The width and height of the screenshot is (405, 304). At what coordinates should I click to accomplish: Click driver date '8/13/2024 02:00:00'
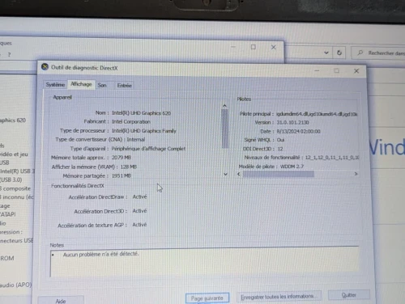point(298,131)
